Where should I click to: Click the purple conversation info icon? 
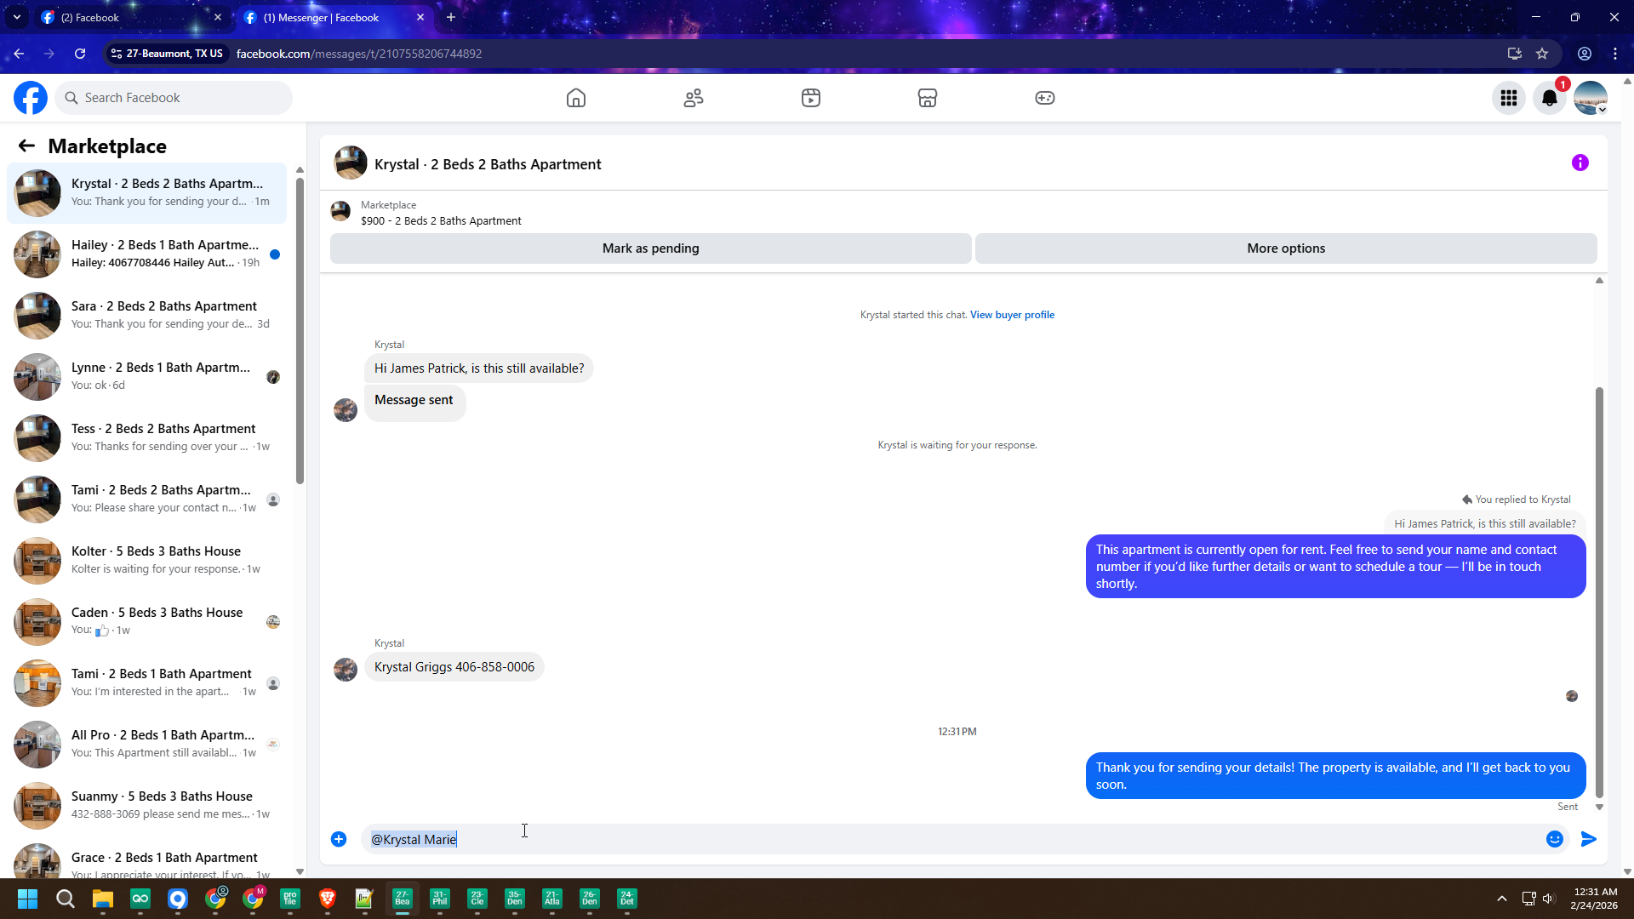point(1580,163)
